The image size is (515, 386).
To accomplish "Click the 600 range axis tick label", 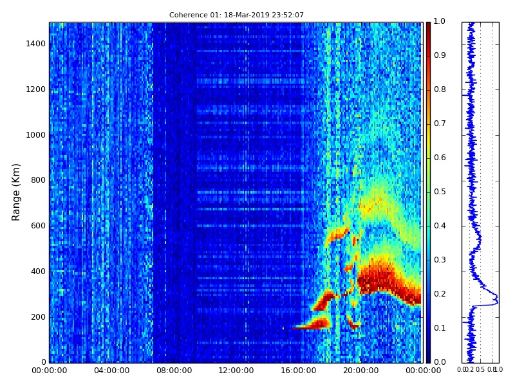I will tap(38, 226).
